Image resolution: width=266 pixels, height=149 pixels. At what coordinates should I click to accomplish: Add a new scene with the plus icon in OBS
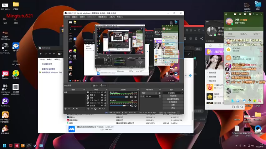point(66,109)
